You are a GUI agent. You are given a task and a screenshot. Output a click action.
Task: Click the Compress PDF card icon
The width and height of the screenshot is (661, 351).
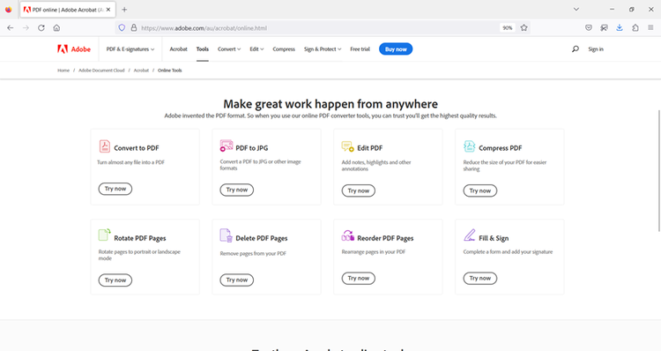pos(469,146)
